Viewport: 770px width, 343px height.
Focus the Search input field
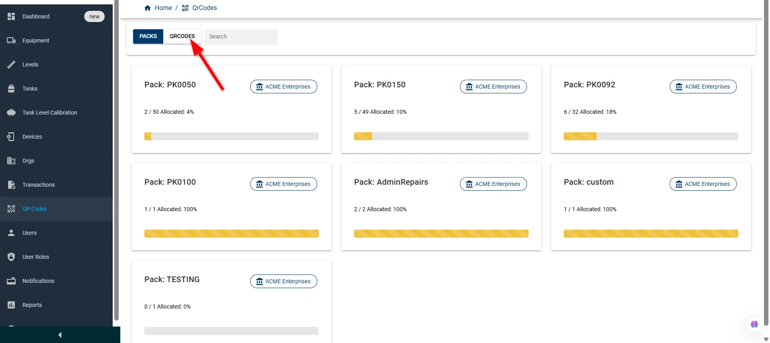click(241, 37)
